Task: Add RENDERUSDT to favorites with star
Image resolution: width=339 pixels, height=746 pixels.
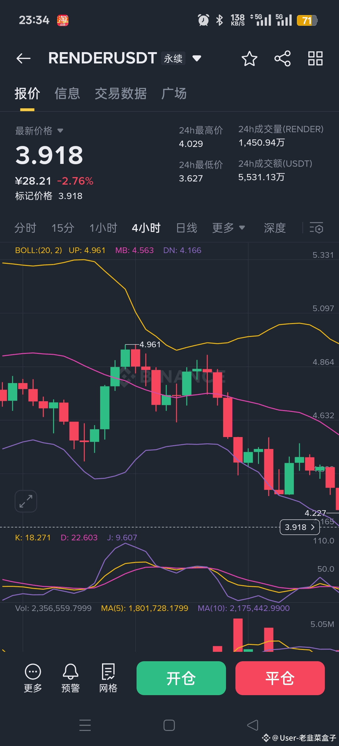Action: click(250, 58)
